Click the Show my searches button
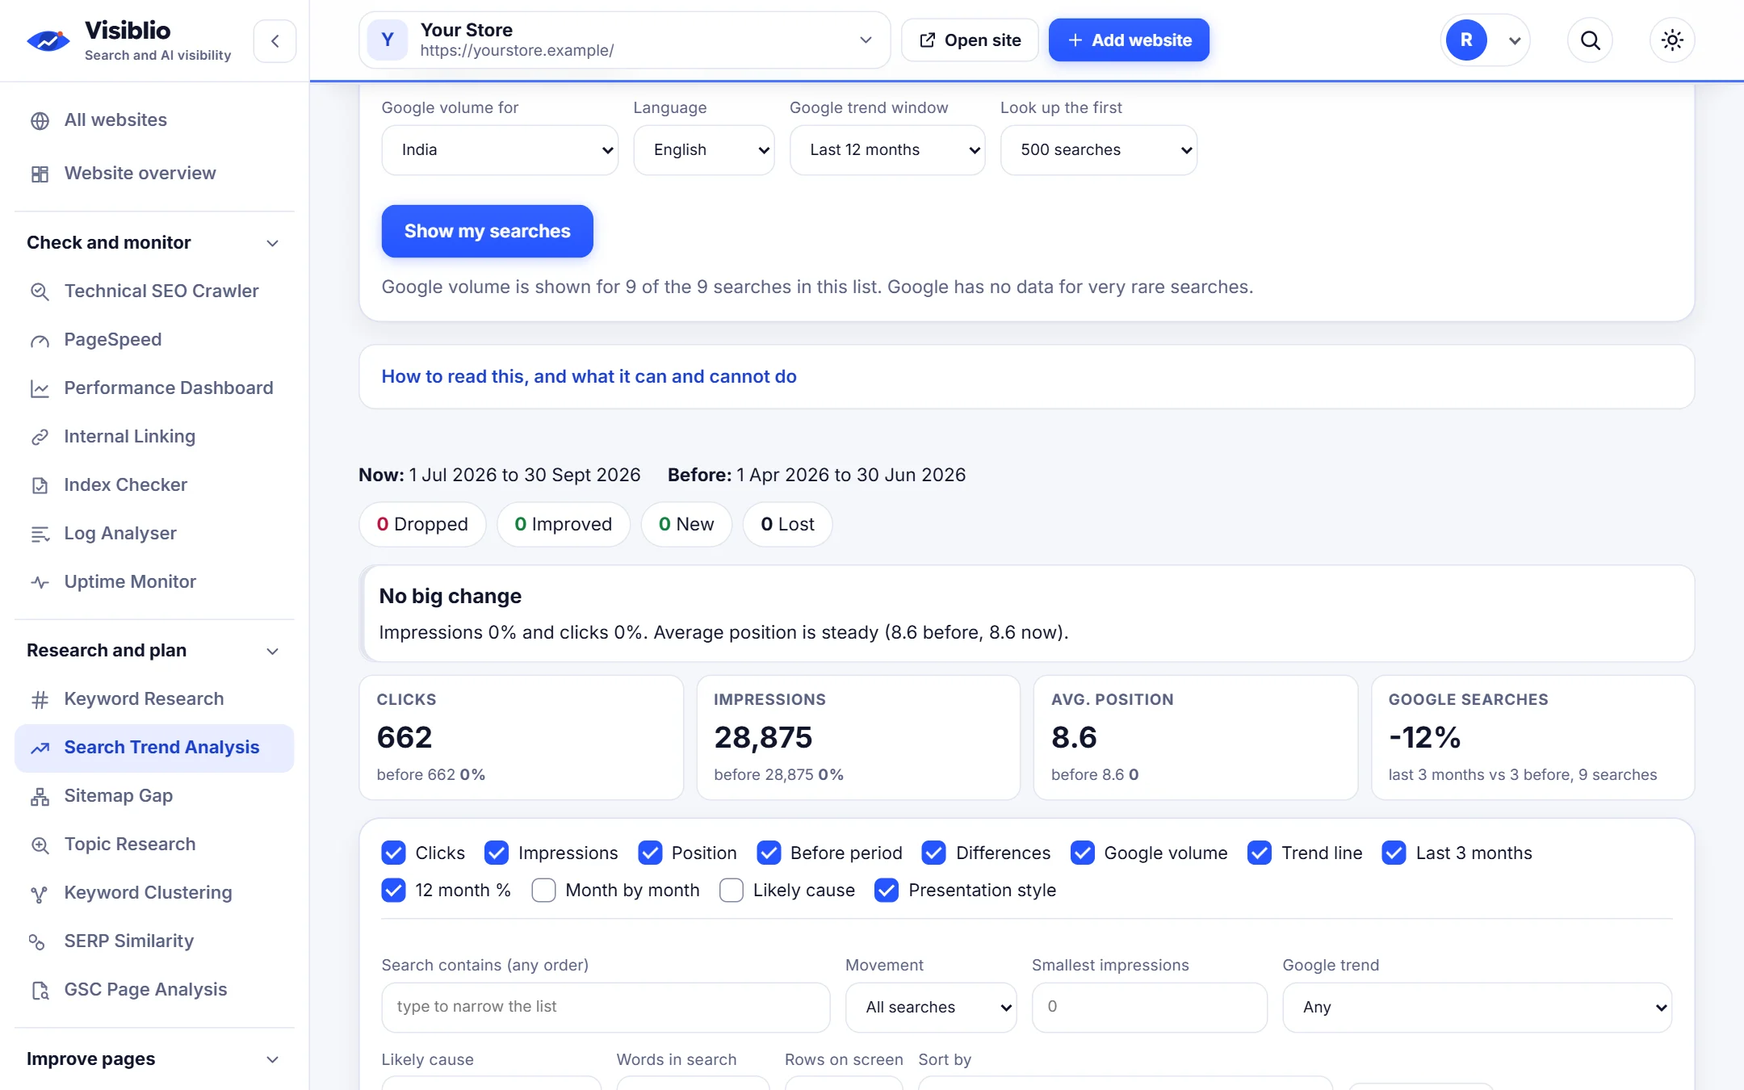The image size is (1744, 1090). point(487,232)
